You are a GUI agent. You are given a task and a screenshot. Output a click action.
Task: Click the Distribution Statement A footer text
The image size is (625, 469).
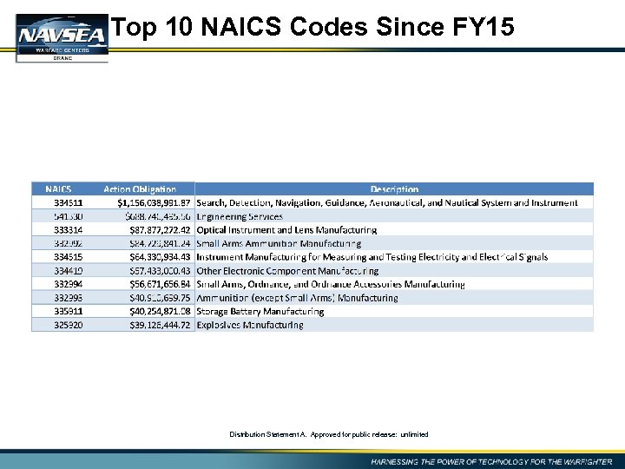point(328,434)
